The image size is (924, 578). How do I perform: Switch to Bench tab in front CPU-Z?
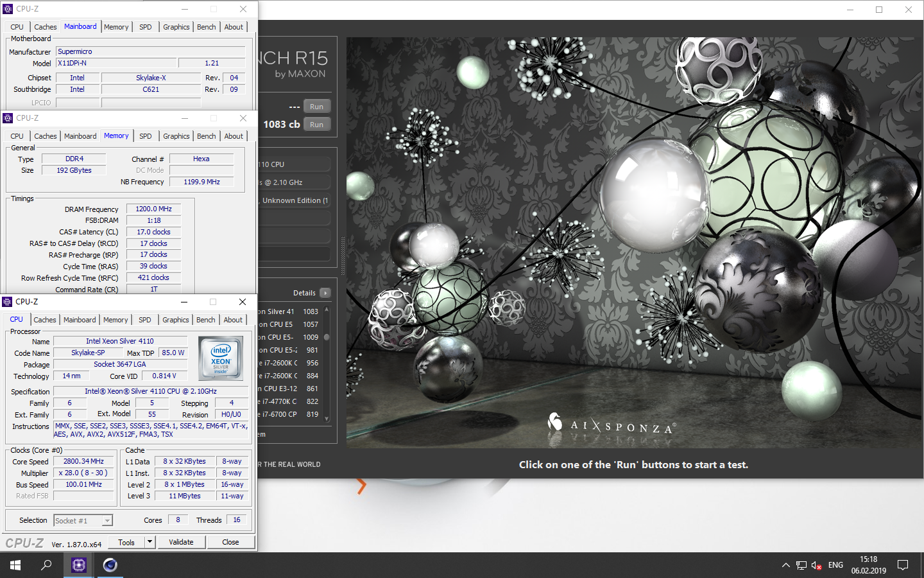point(205,320)
